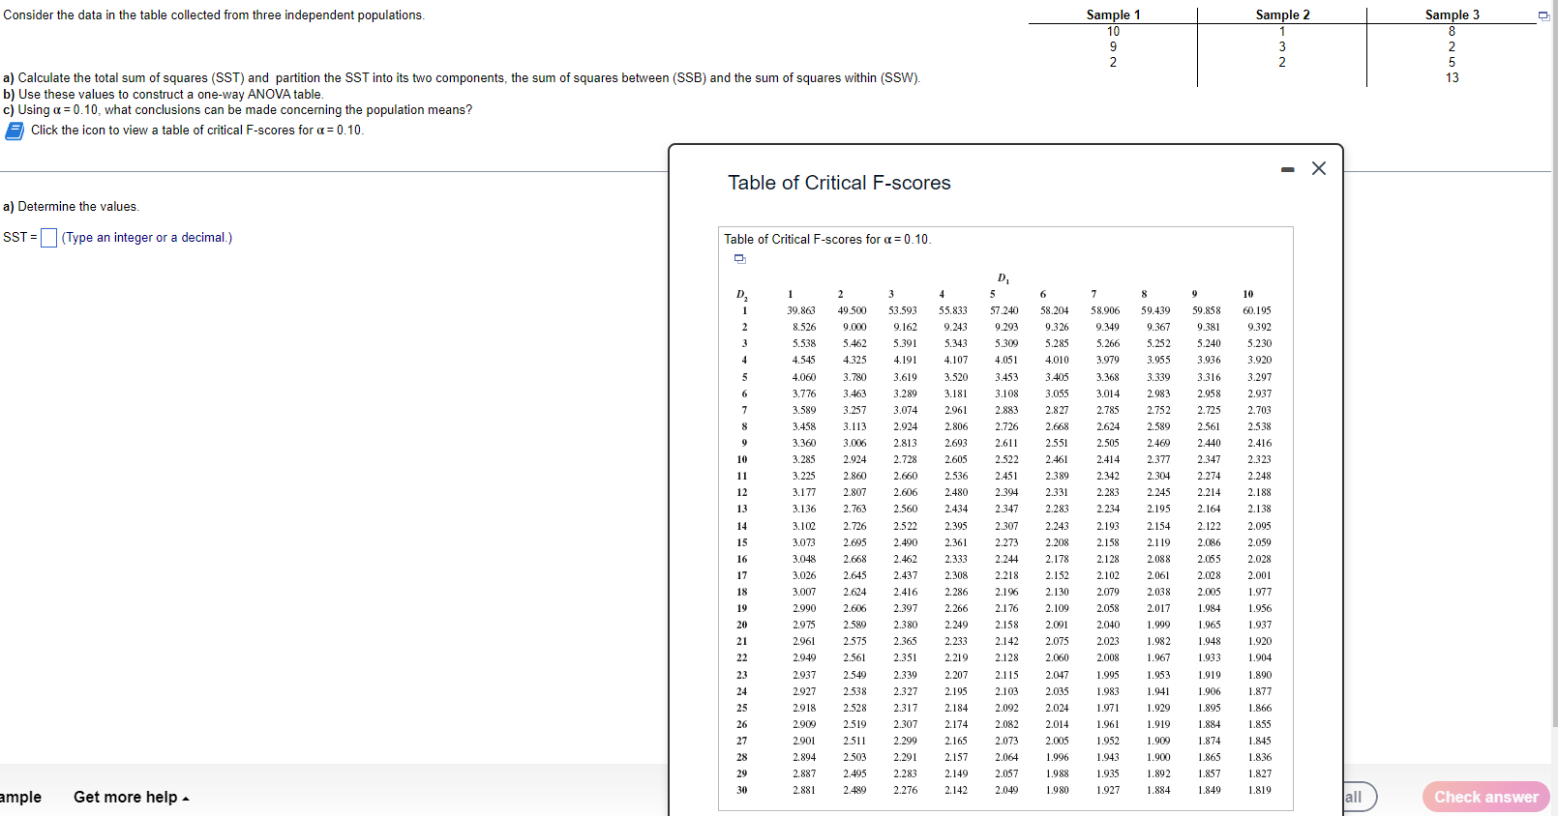Click the table caption for α = 0.10
Screen dimensions: 1558x816
coord(827,239)
